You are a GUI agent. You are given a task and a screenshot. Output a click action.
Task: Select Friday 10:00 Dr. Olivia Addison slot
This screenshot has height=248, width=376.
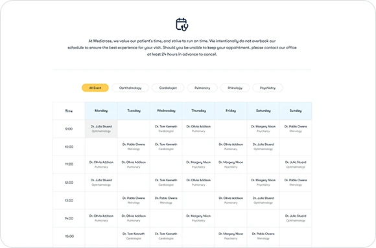231,146
